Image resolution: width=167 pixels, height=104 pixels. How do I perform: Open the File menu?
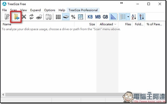5,10
